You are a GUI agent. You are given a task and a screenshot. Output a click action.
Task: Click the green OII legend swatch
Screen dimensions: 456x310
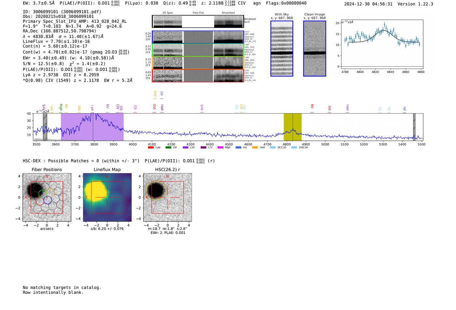click(x=168, y=147)
